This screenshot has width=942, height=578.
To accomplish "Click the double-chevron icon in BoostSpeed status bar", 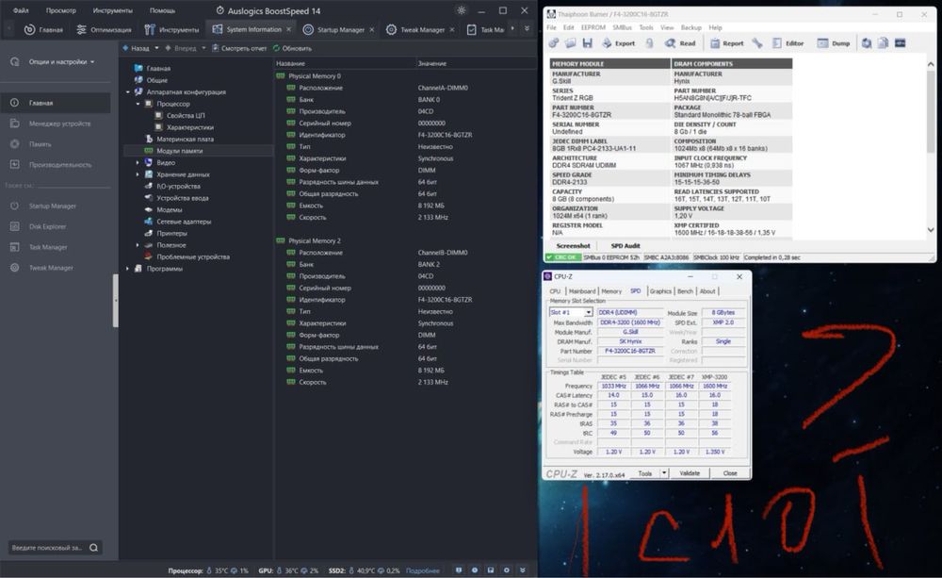I will click(x=522, y=570).
